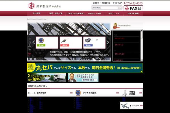Click the construction worker Information icon
Image resolution: width=170 pixels, height=113 pixels.
116,26
